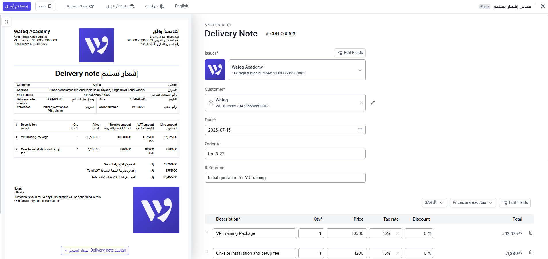Open Attachments (مرفقات)
This screenshot has width=548, height=259.
154,6
